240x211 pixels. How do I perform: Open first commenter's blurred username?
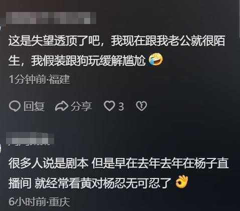[x=51, y=18]
